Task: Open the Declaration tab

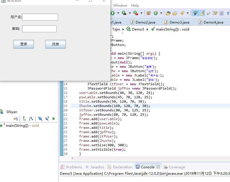Action: [120, 167]
